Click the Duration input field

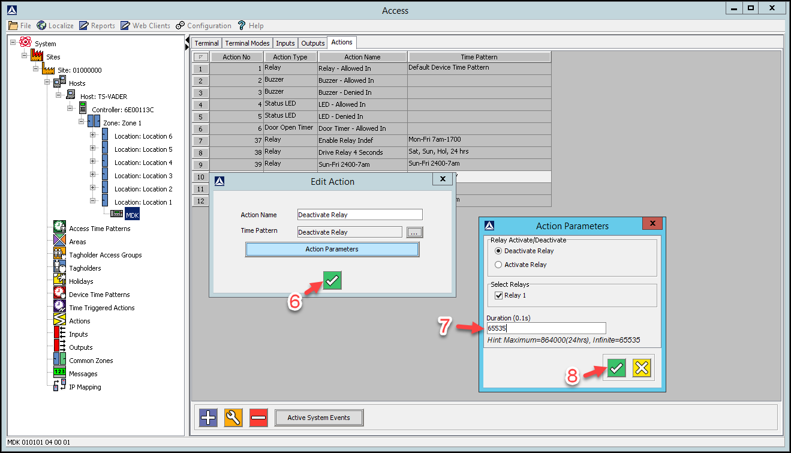(x=546, y=328)
